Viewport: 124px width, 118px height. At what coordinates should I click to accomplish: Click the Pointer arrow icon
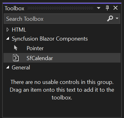(16, 48)
